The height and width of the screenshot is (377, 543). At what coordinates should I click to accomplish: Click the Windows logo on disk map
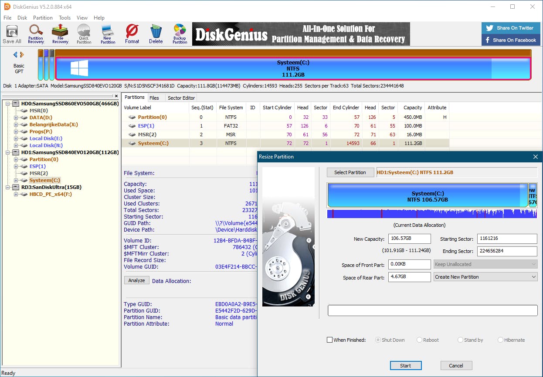(79, 68)
